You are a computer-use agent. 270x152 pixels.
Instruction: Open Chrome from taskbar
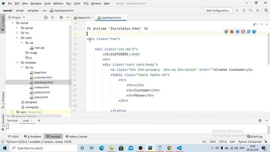coord(170,148)
